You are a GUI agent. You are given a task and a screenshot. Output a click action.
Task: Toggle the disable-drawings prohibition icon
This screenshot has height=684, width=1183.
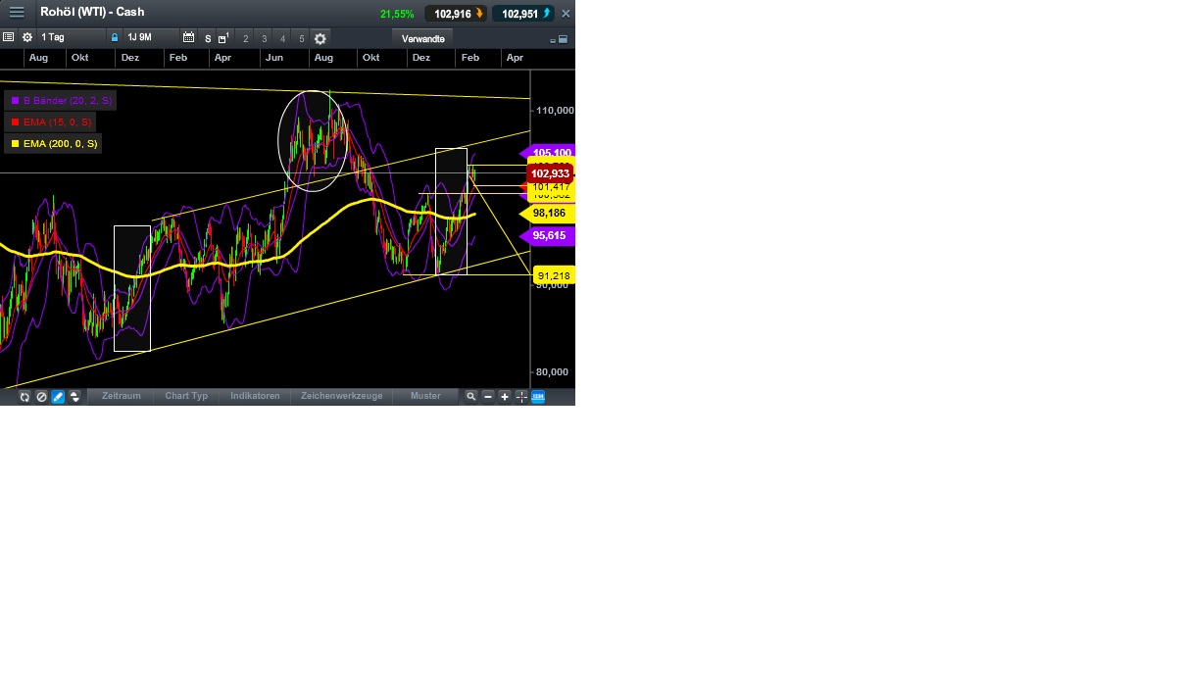(41, 396)
